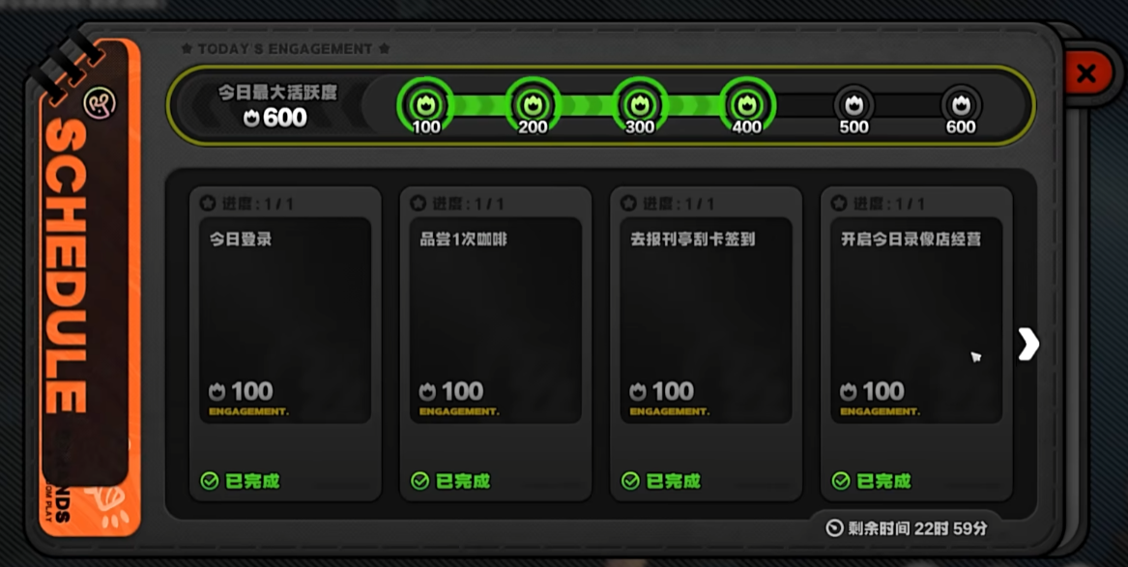The image size is (1128, 567).
Task: Claim the 100 engagement reward node
Action: click(x=426, y=105)
